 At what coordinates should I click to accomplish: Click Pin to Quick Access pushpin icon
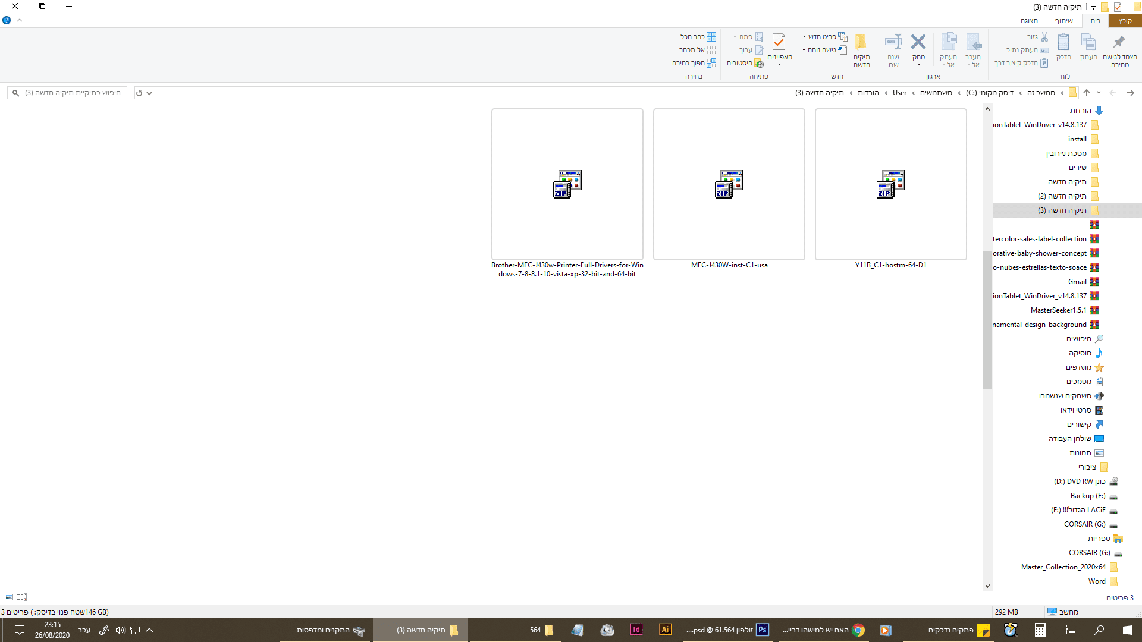point(1119,42)
